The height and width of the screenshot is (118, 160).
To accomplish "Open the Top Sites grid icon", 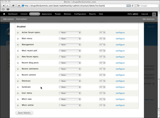I will click(x=8, y=9).
